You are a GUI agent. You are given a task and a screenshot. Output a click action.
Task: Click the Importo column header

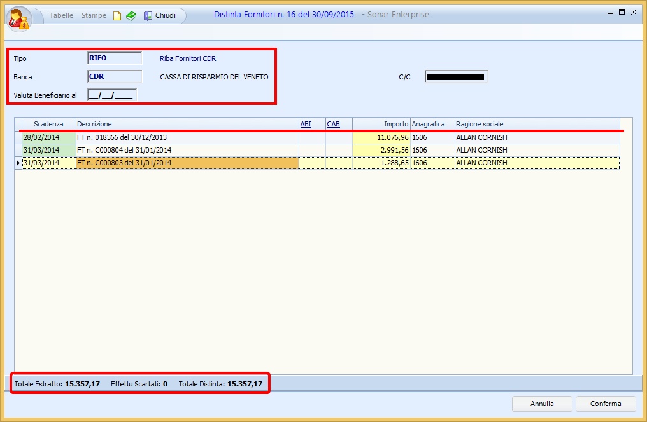point(381,124)
